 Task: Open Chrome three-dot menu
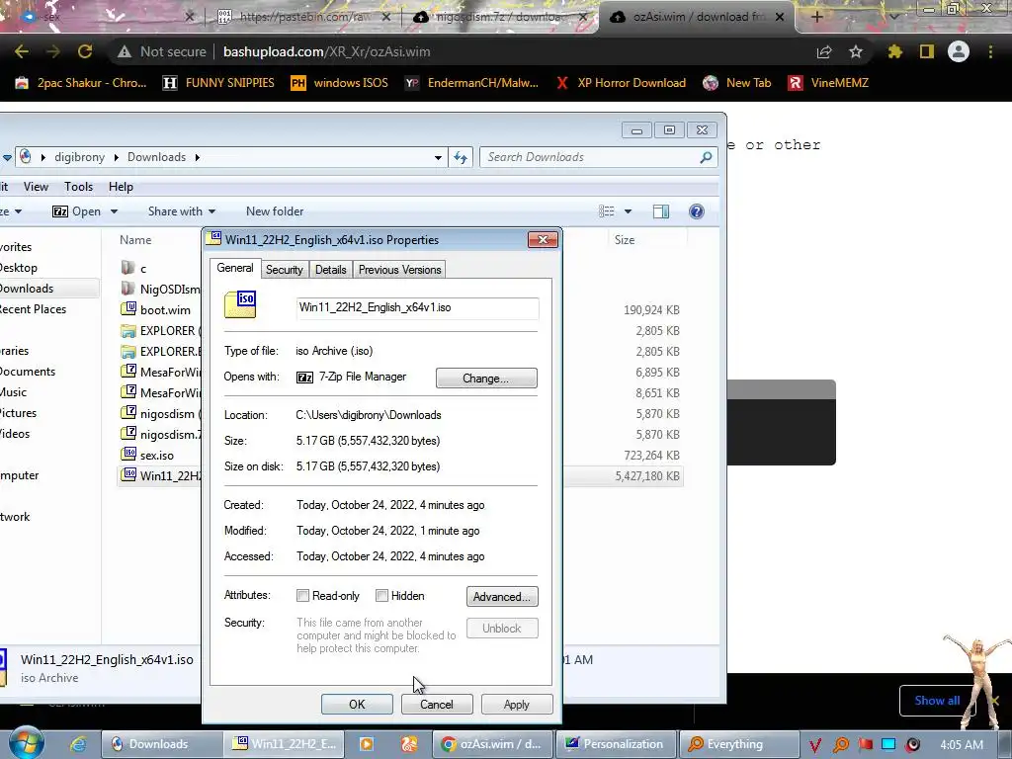(x=990, y=51)
